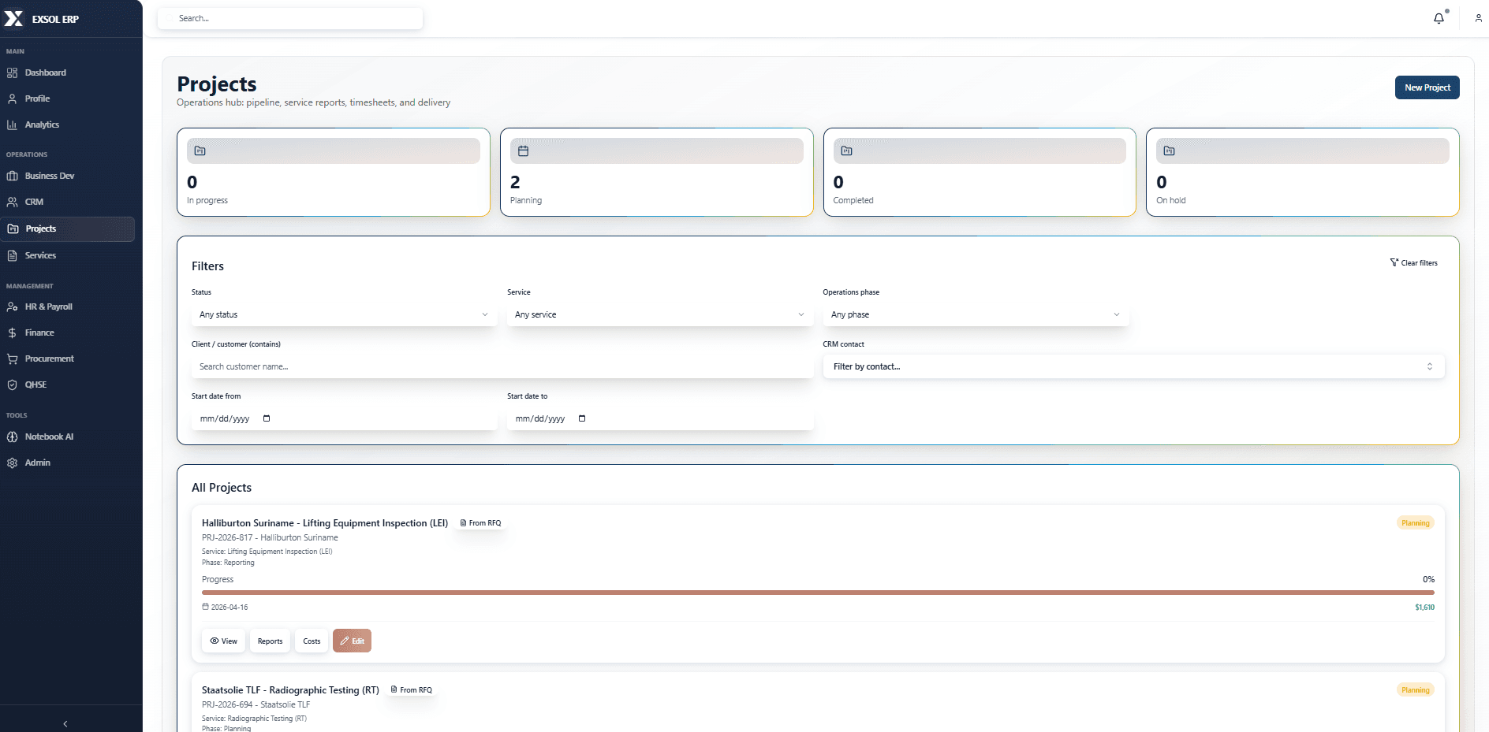
Task: Collapse the sidebar with the chevron
Action: click(65, 723)
